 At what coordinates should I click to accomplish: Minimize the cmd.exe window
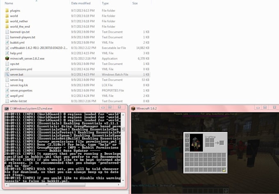click(x=103, y=107)
